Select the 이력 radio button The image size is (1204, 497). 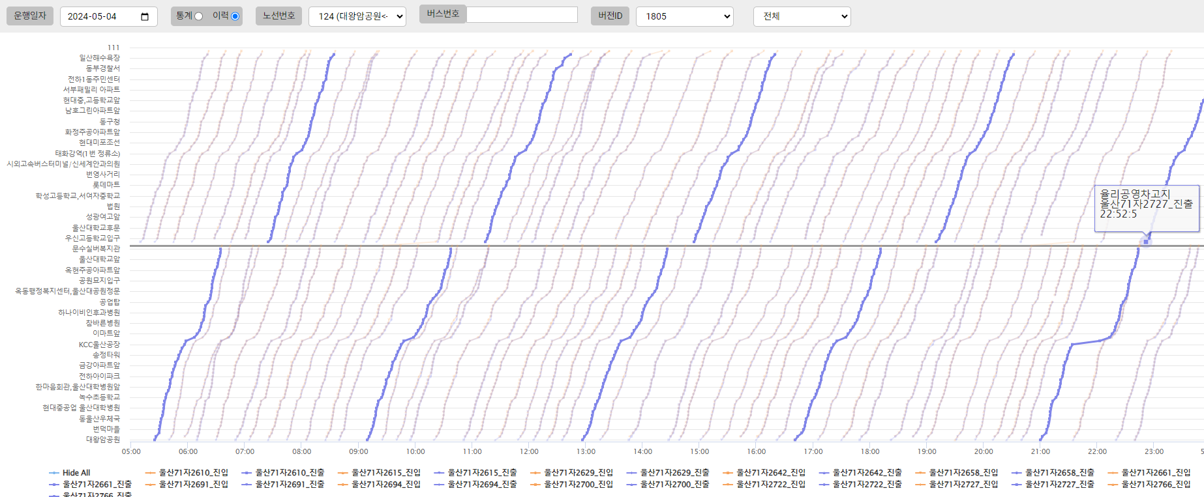(235, 16)
